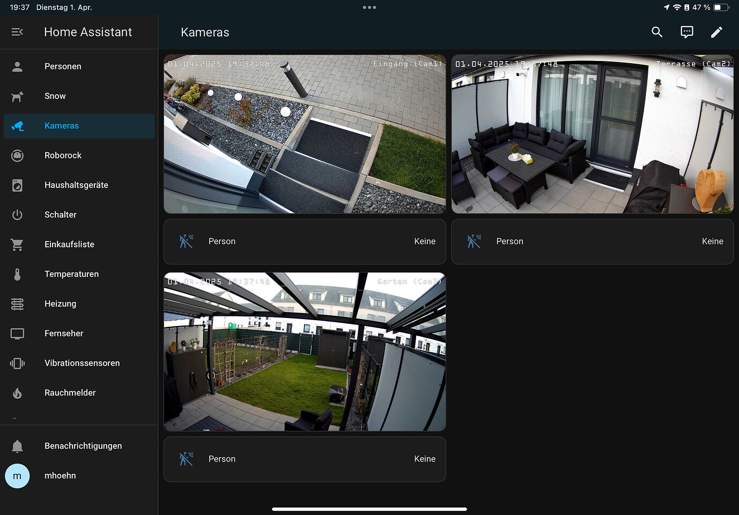
Task: Click the Home Assistant title
Action: coord(88,32)
